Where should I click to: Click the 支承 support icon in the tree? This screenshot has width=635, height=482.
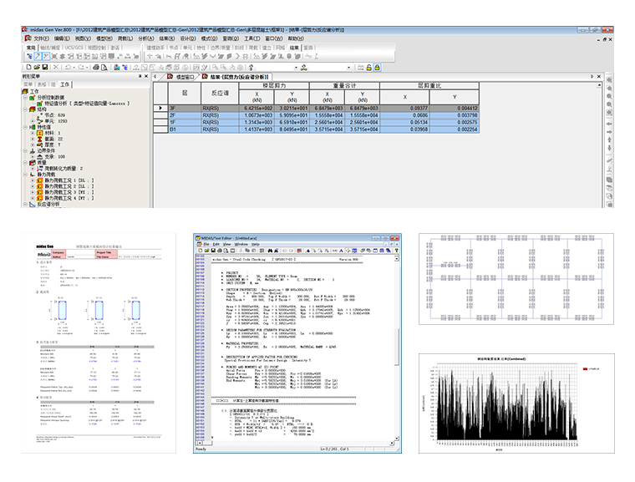click(x=40, y=157)
